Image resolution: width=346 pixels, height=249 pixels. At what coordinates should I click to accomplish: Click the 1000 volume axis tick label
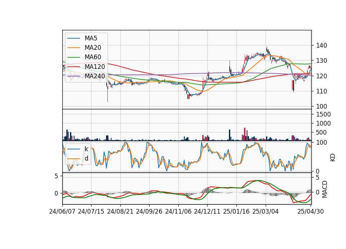pyautogui.click(x=323, y=123)
